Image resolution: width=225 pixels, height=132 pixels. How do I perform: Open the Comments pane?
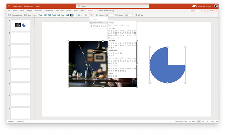[x=203, y=11]
